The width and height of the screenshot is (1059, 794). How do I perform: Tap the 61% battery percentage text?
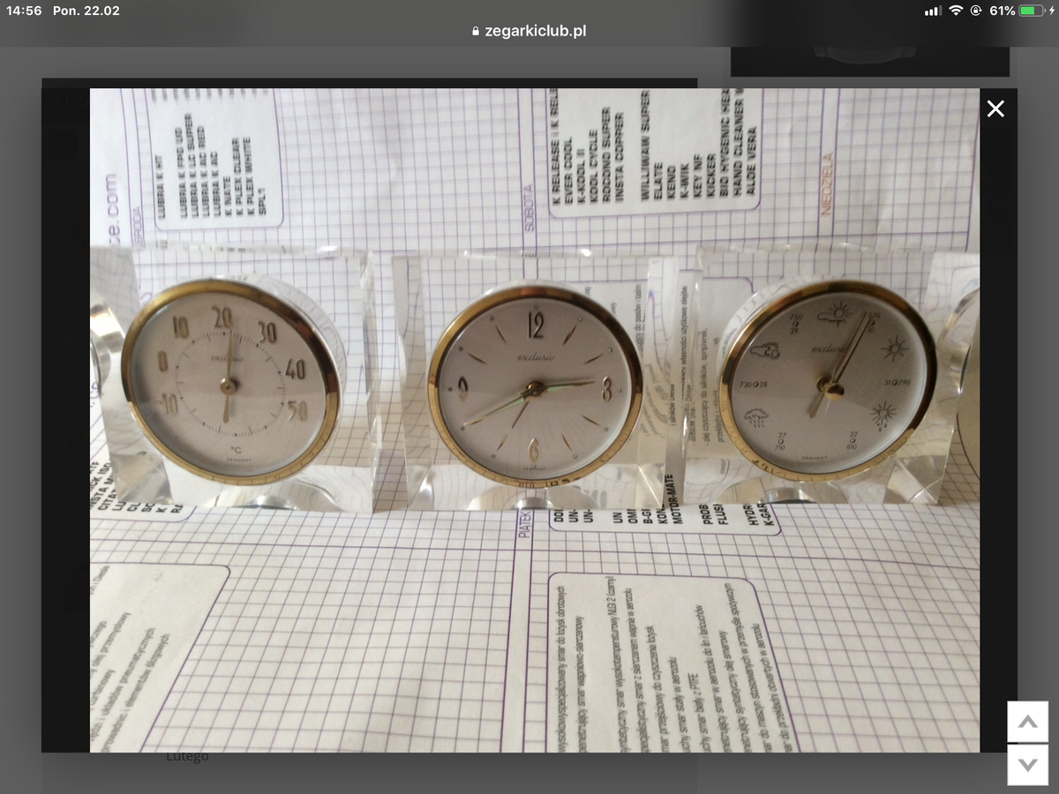point(1003,11)
